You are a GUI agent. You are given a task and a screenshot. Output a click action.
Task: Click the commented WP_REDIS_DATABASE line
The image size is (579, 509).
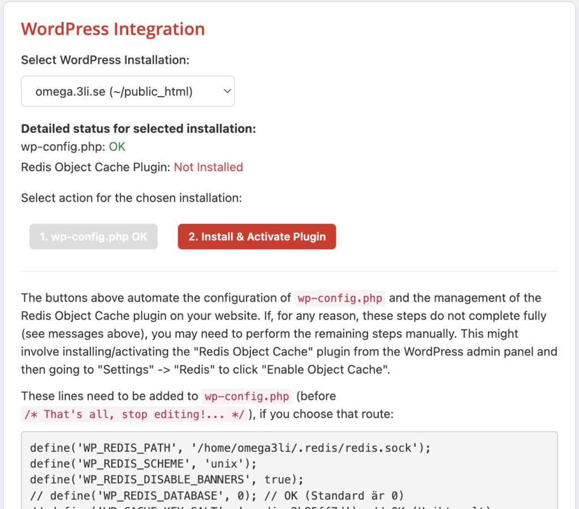click(x=217, y=495)
